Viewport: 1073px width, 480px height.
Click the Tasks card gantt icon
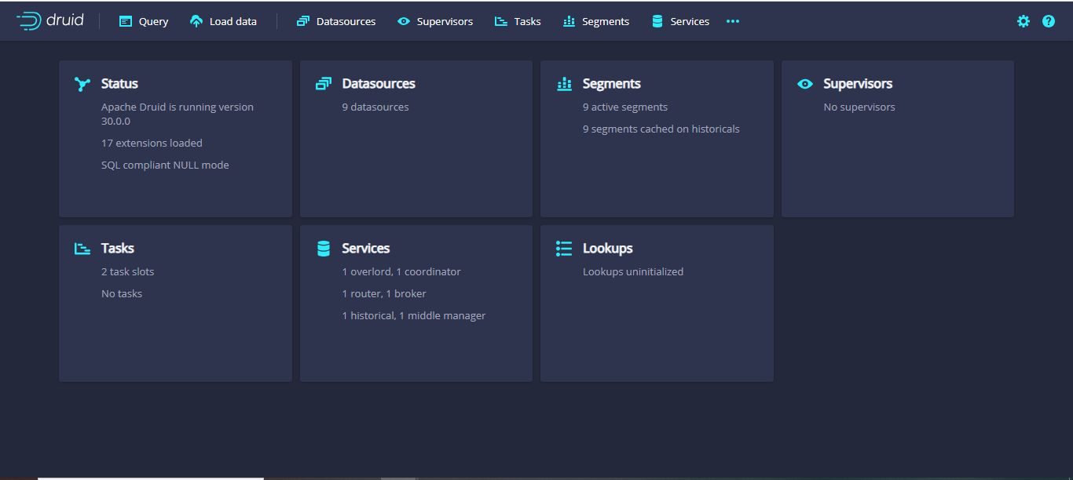pos(82,249)
